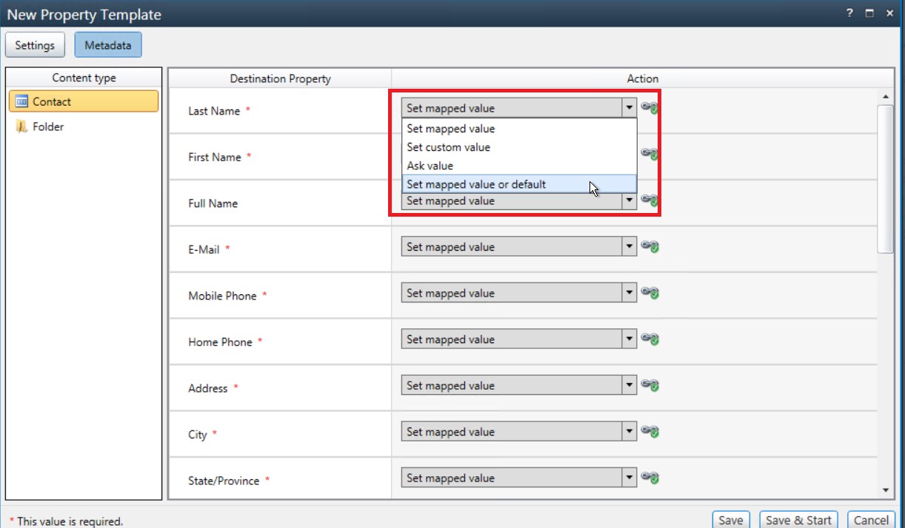Click the mapping link icon beside City
The width and height of the screenshot is (905, 528).
[x=649, y=431]
